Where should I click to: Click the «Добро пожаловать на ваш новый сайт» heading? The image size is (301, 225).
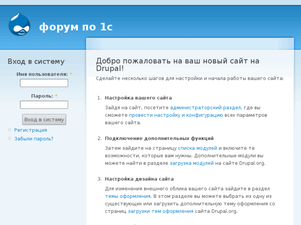178,64
